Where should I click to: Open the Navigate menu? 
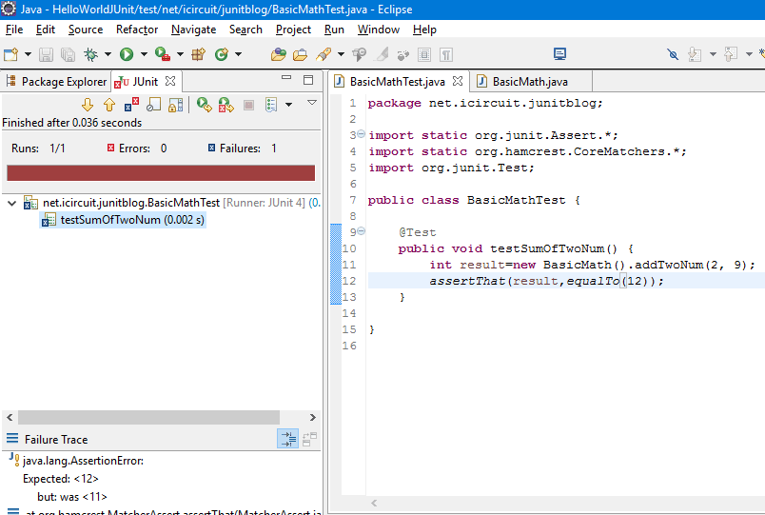tap(194, 30)
